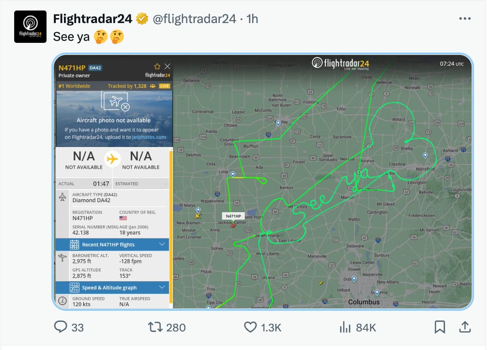The width and height of the screenshot is (489, 350).
Task: Click the yellow panel scrollbar strip
Action: (171, 226)
